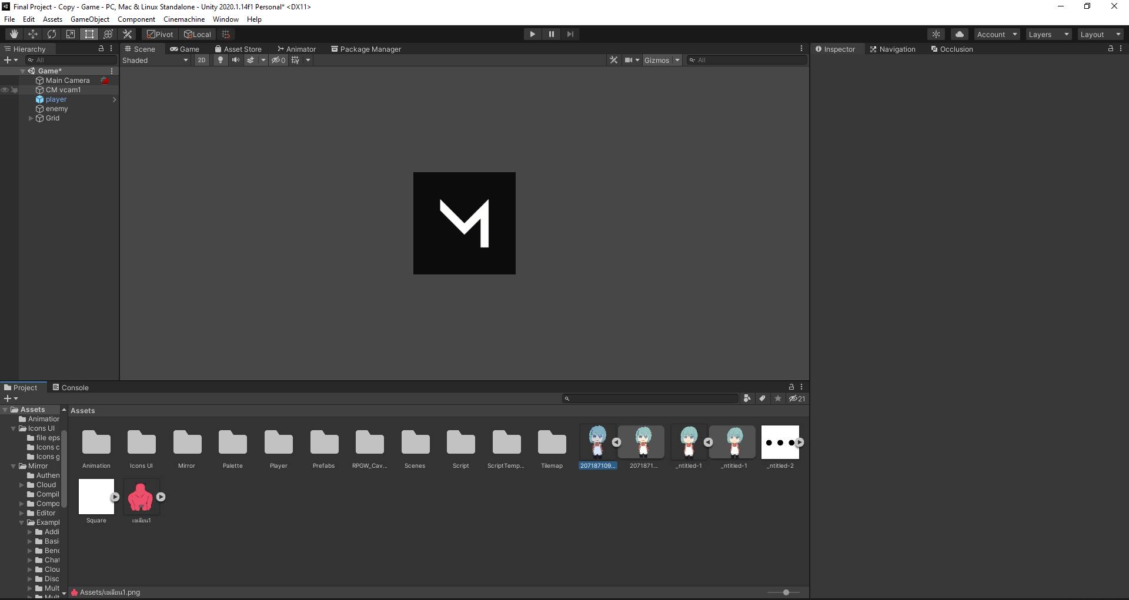Open the Component menu

(136, 19)
